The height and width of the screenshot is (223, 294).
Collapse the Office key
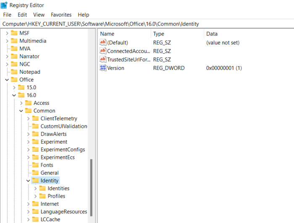tap(7, 80)
